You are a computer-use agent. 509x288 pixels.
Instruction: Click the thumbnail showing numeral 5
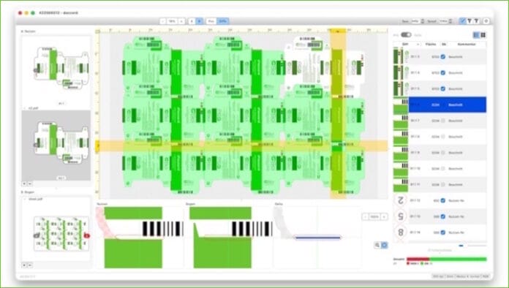tap(401, 216)
